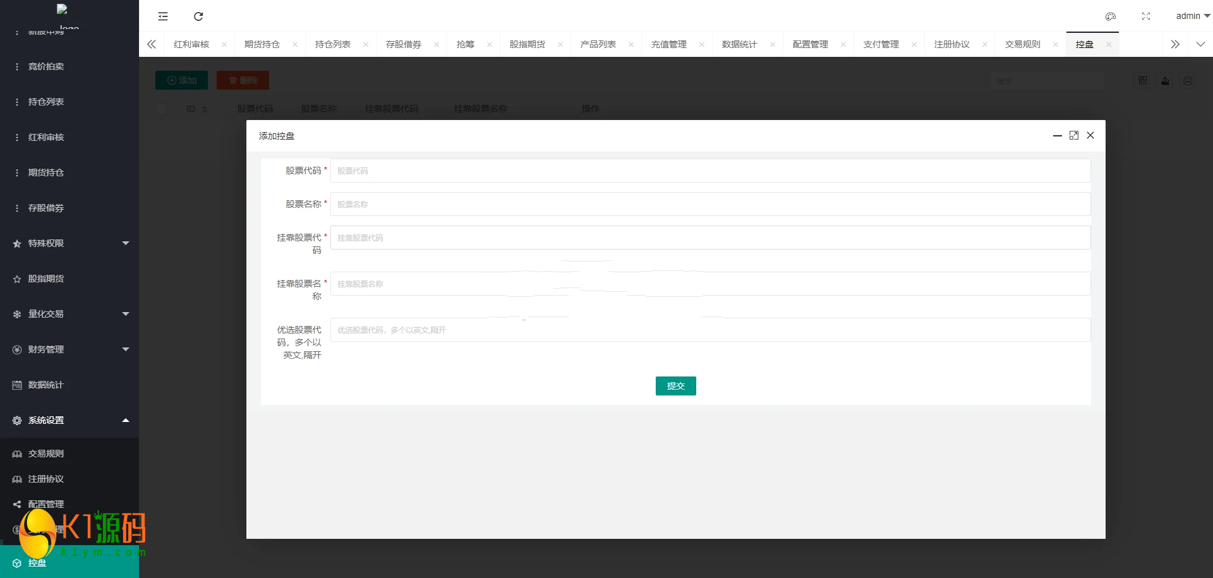Screen dimensions: 1213x578
Task: Expand the 量化交易 sidebar menu
Action: click(x=69, y=314)
